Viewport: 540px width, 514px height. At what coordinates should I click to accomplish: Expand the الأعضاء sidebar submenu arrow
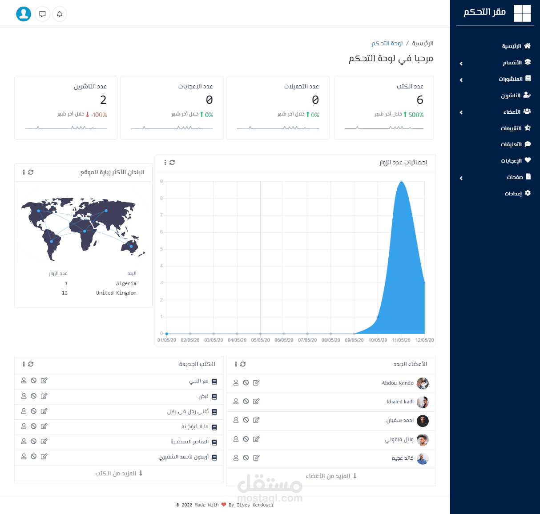coord(461,112)
